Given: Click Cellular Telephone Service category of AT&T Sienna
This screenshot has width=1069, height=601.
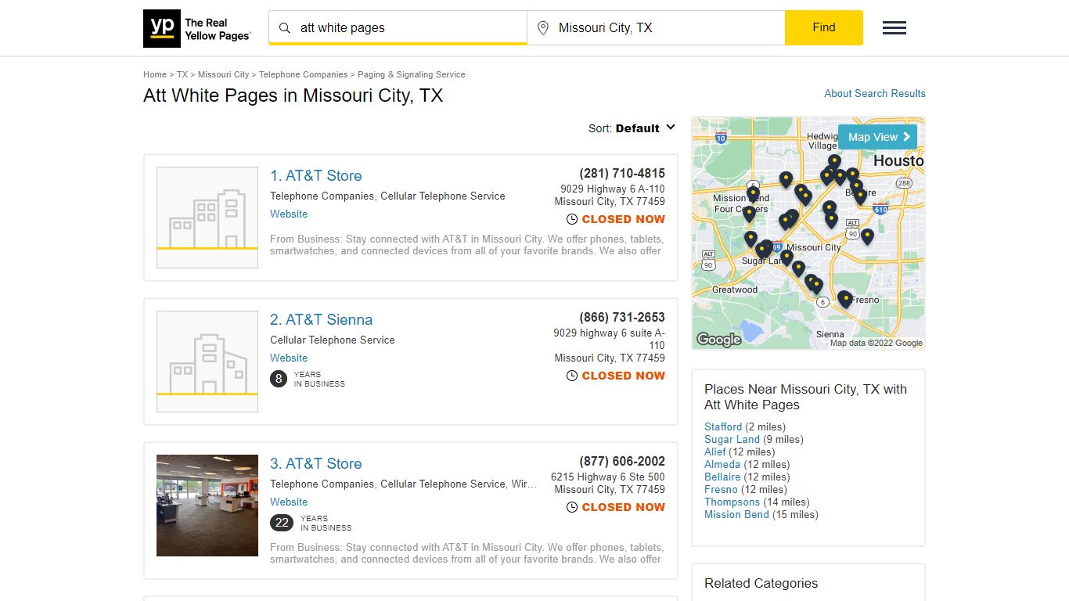Looking at the screenshot, I should [333, 340].
